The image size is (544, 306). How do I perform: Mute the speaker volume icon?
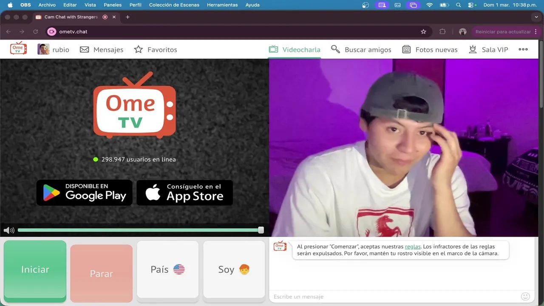[x=9, y=230]
